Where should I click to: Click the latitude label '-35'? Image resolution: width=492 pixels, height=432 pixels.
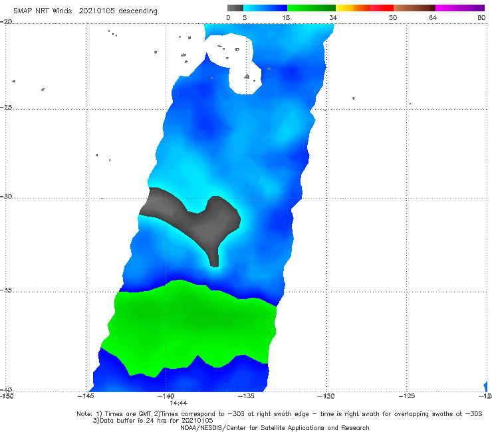point(6,290)
